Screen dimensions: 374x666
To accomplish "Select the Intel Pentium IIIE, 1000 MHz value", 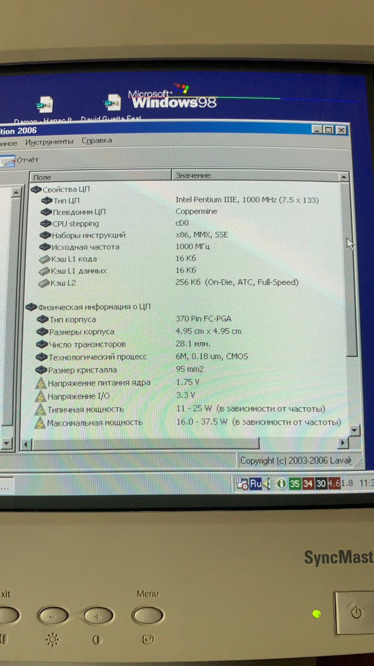I will (247, 200).
